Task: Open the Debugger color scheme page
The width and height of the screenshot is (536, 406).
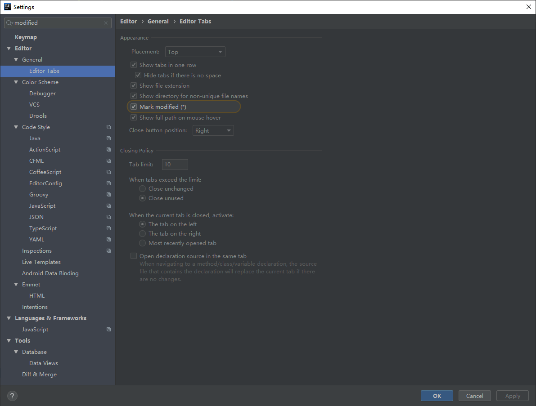Action: click(42, 93)
